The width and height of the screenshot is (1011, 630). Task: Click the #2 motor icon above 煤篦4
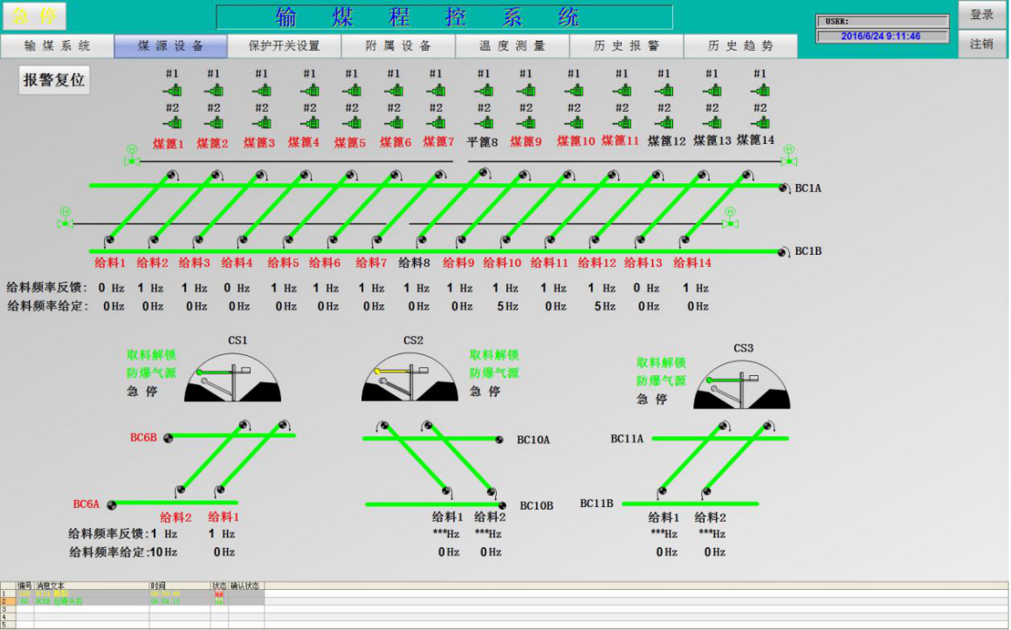click(x=309, y=122)
